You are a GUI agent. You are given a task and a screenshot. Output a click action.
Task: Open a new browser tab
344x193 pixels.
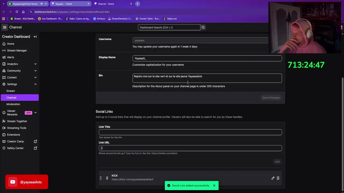tap(137, 4)
